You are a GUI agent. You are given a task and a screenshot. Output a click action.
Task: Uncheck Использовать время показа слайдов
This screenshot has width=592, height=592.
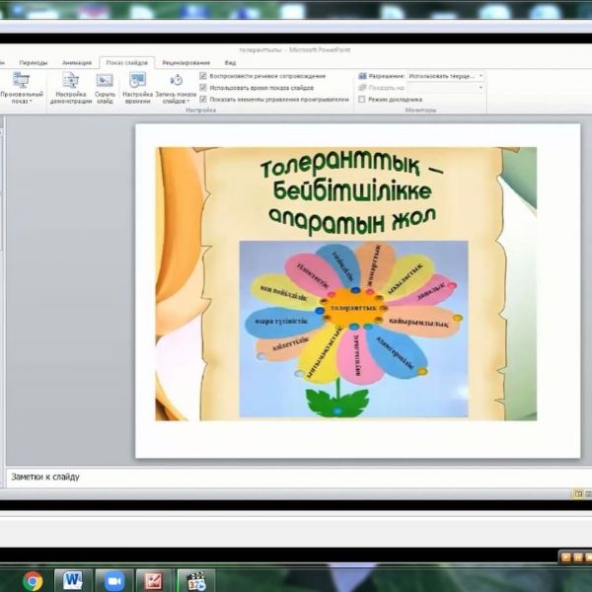[203, 87]
